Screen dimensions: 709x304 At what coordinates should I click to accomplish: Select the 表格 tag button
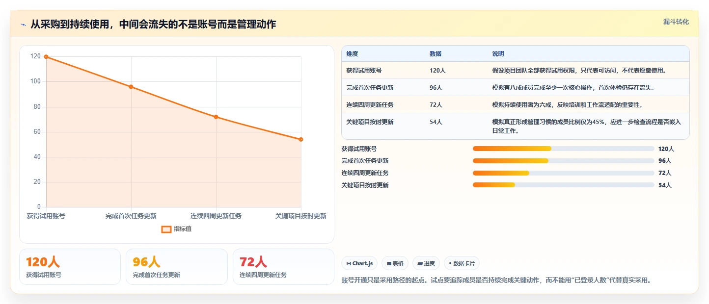tap(395, 263)
